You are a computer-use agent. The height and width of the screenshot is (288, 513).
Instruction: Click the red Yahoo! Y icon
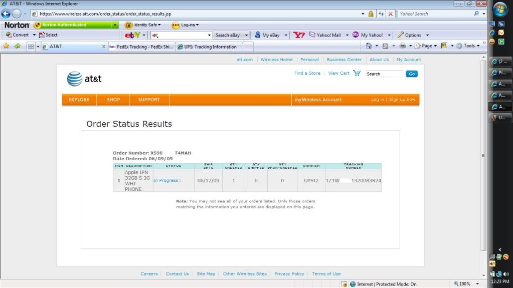[x=299, y=35]
